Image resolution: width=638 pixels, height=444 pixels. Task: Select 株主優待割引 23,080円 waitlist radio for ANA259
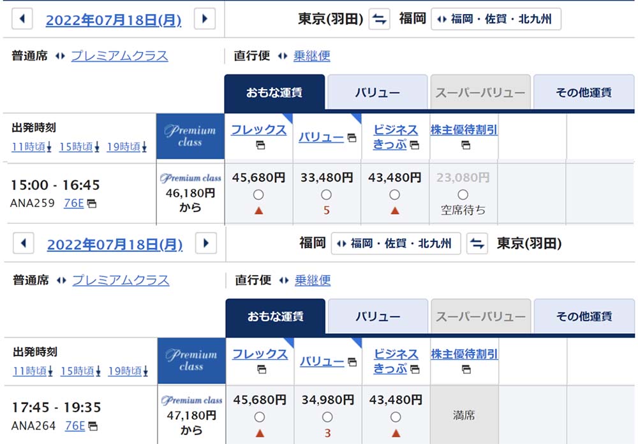point(463,194)
